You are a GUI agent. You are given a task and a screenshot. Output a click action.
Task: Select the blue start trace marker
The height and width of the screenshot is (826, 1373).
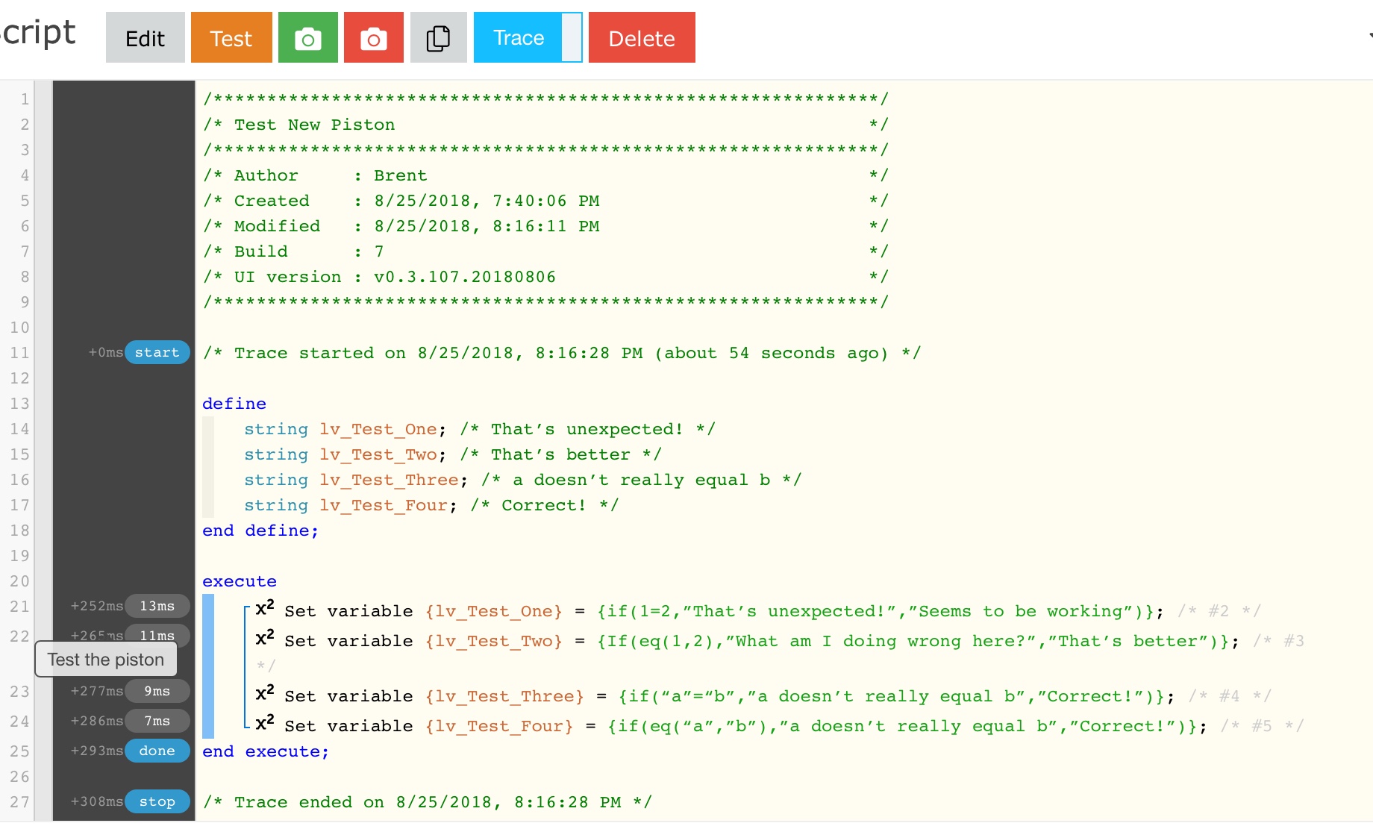point(157,352)
